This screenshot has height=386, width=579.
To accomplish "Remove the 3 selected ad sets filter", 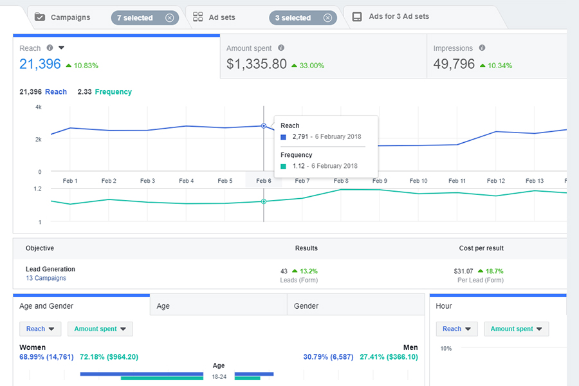I will pyautogui.click(x=327, y=18).
